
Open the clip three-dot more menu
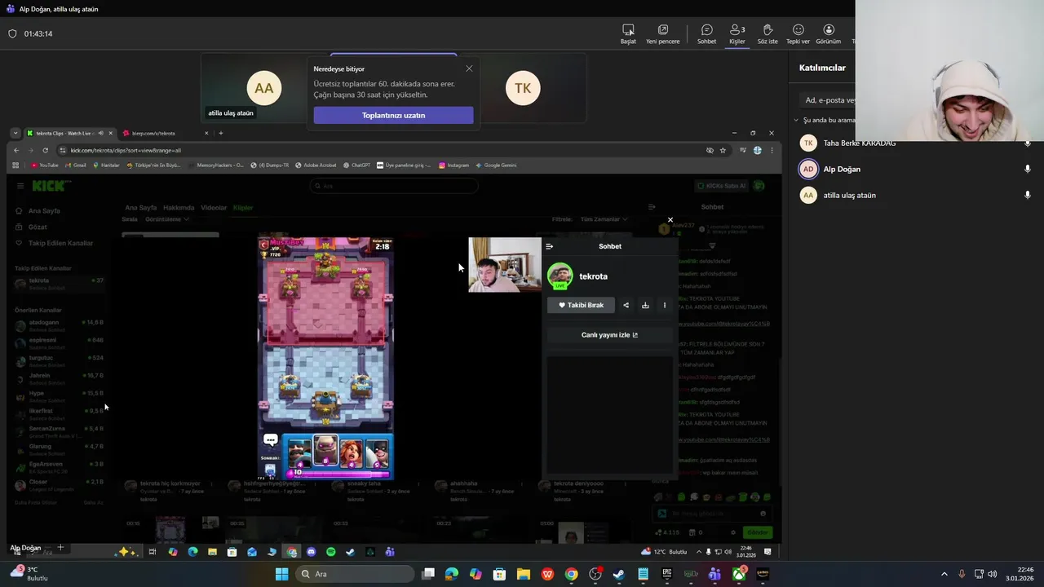[664, 305]
